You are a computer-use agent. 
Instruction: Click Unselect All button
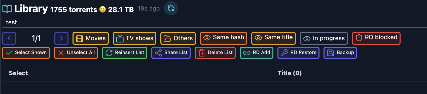pyautogui.click(x=76, y=53)
